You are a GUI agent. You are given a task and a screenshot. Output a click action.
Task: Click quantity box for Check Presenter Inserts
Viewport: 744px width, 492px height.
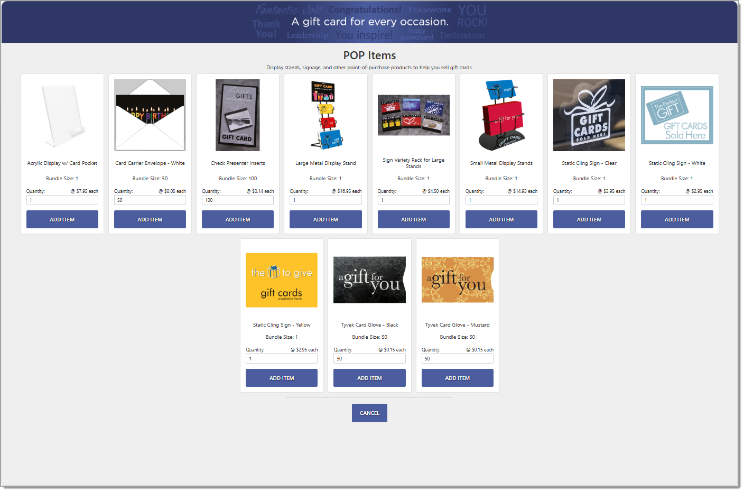(238, 200)
